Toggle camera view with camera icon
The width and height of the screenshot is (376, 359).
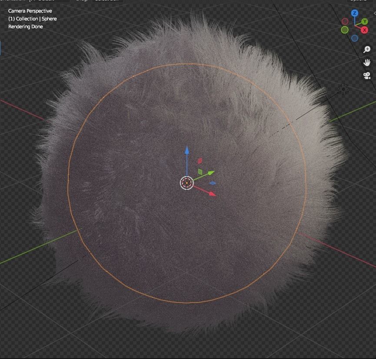click(x=367, y=76)
